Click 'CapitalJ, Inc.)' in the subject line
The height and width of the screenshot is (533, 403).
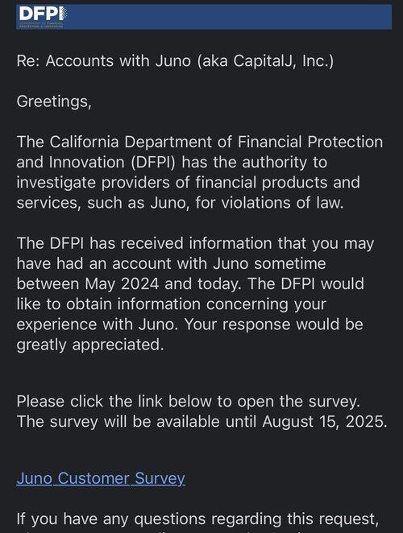click(x=284, y=61)
